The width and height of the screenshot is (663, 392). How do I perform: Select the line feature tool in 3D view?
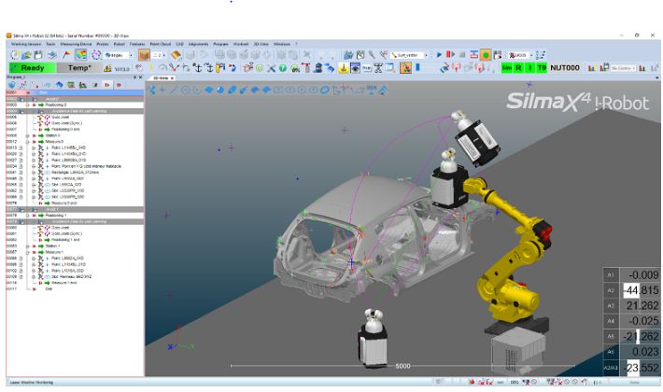(175, 90)
